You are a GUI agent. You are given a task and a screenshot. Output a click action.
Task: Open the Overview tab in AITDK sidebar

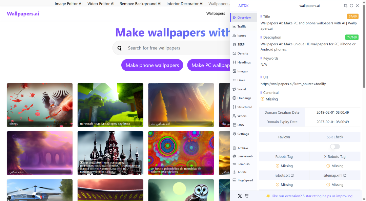point(244,18)
